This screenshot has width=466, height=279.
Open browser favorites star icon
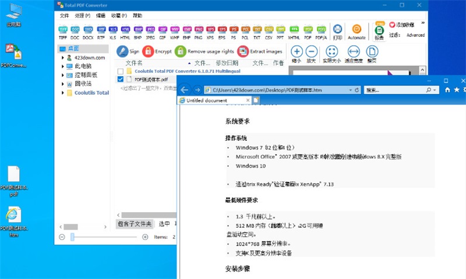coord(457,90)
